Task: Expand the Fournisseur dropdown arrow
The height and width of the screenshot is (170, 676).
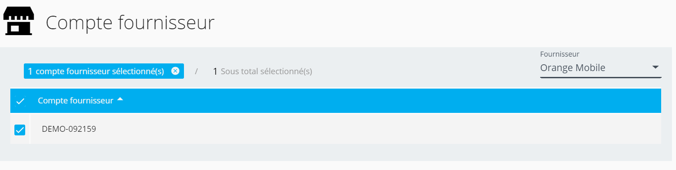Action: click(x=655, y=67)
